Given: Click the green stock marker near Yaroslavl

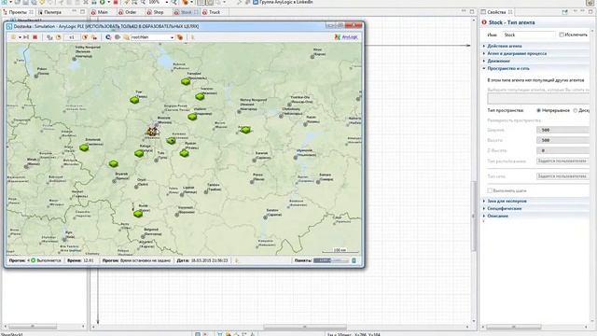Looking at the screenshot, I should point(186,81).
